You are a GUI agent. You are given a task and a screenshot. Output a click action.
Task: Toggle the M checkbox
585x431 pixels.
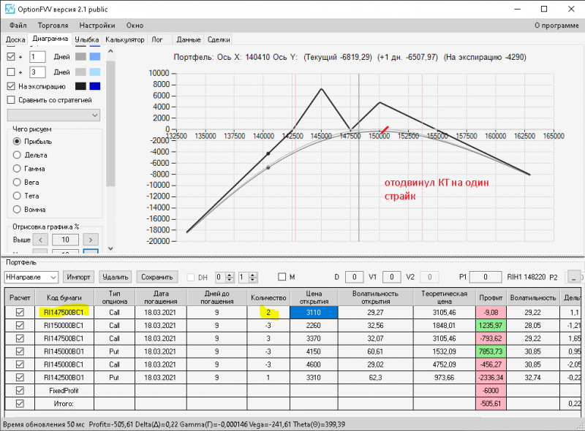[x=282, y=277]
